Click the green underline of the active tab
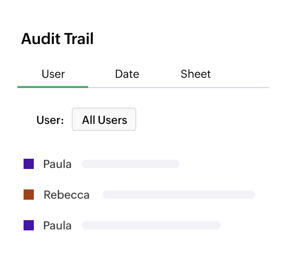The width and height of the screenshot is (287, 256). [x=53, y=87]
